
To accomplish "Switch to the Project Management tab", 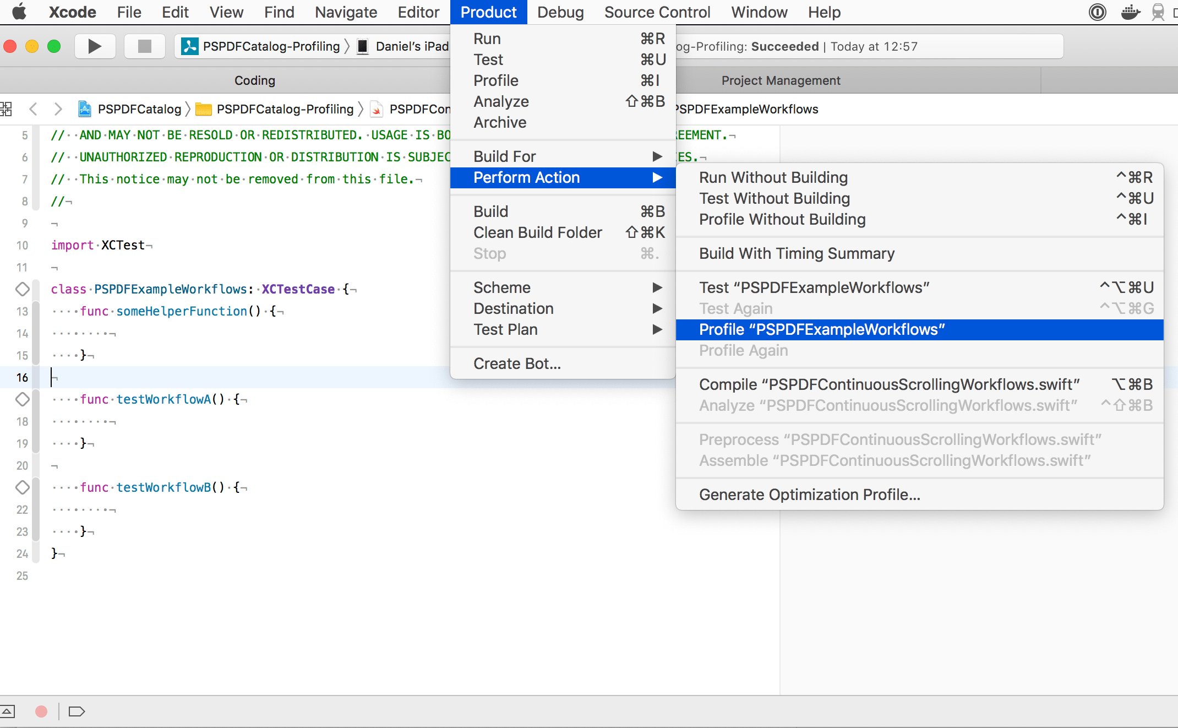I will pyautogui.click(x=781, y=80).
